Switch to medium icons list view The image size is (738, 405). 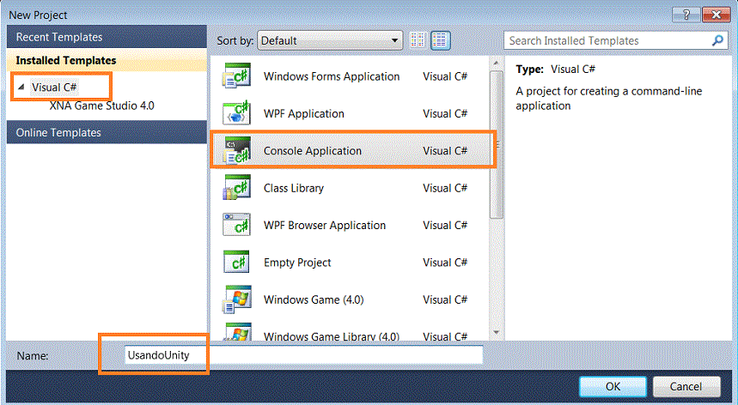click(440, 40)
